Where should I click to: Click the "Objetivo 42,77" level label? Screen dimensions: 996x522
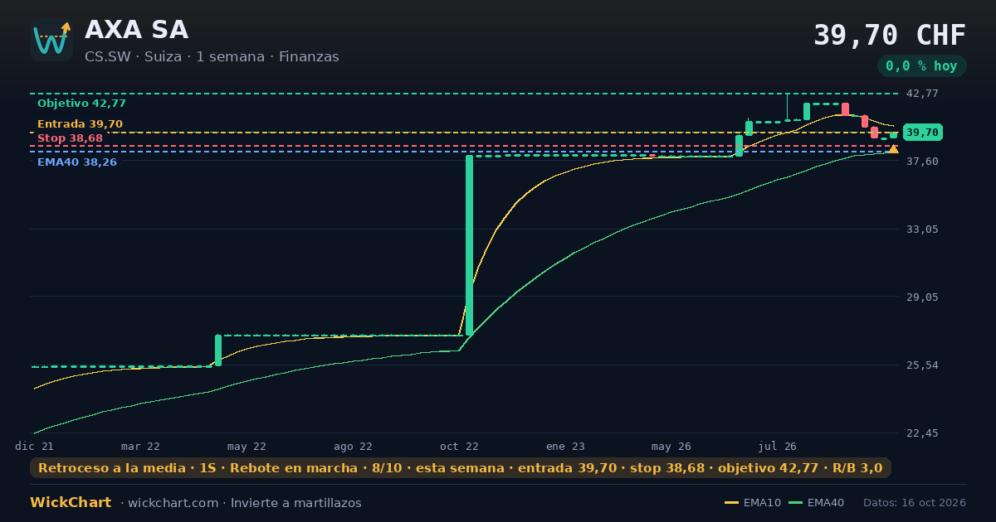tap(81, 104)
